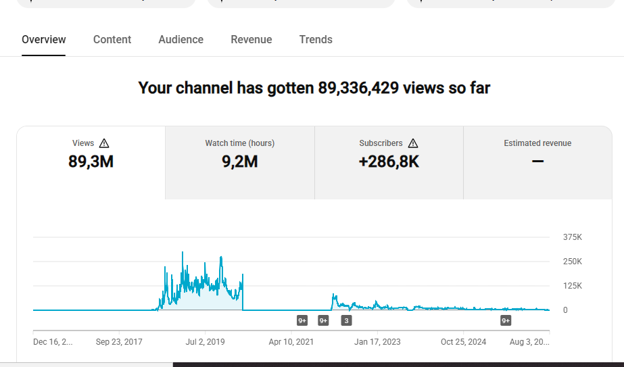624x367 pixels.
Task: Click the warning triangle beside Subscribers
Action: 413,143
